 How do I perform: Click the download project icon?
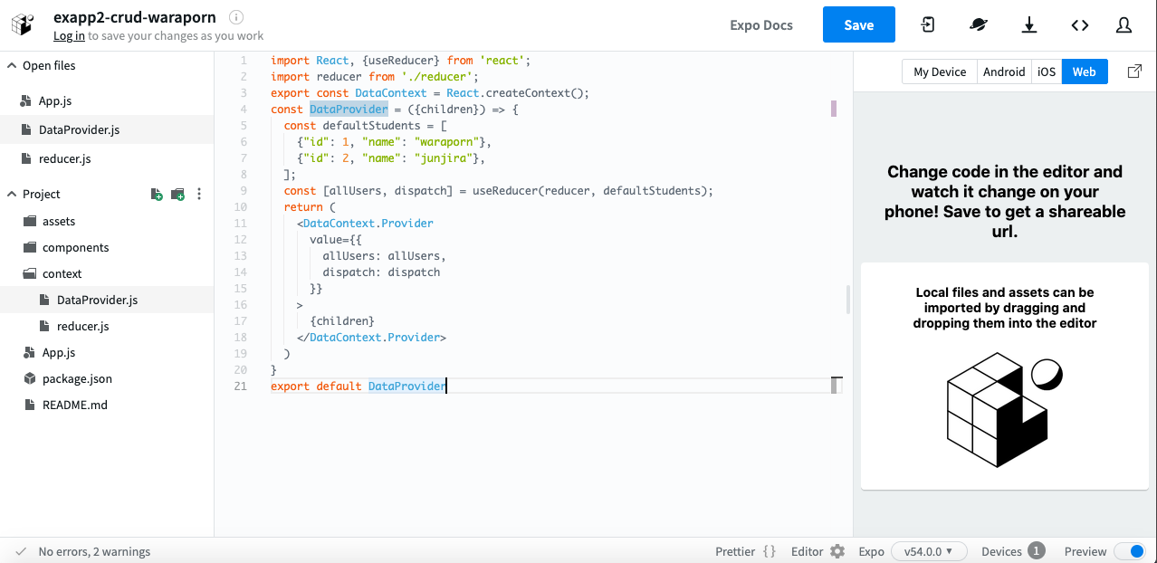[x=1029, y=25]
